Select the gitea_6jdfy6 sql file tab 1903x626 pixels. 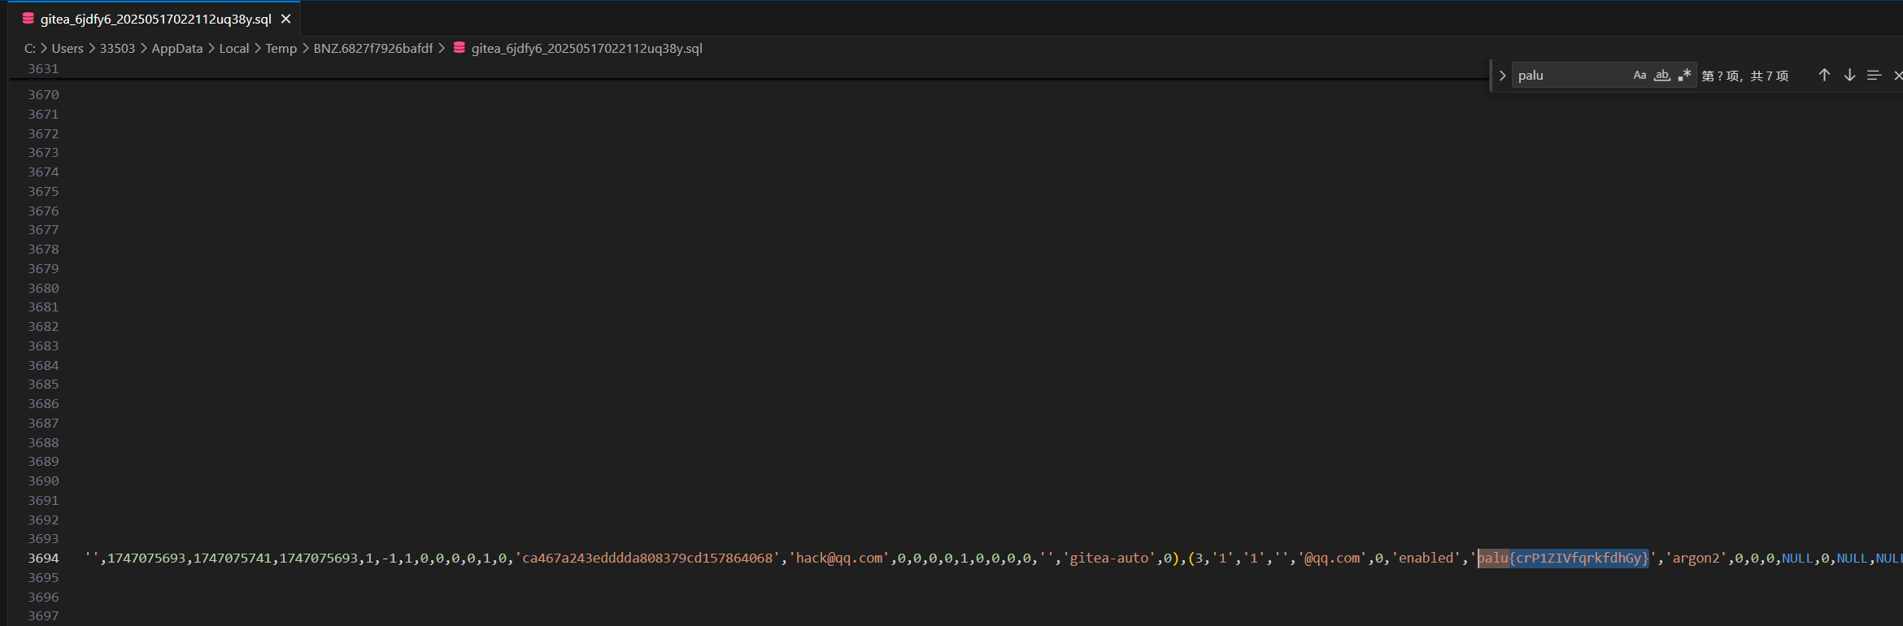pos(155,19)
